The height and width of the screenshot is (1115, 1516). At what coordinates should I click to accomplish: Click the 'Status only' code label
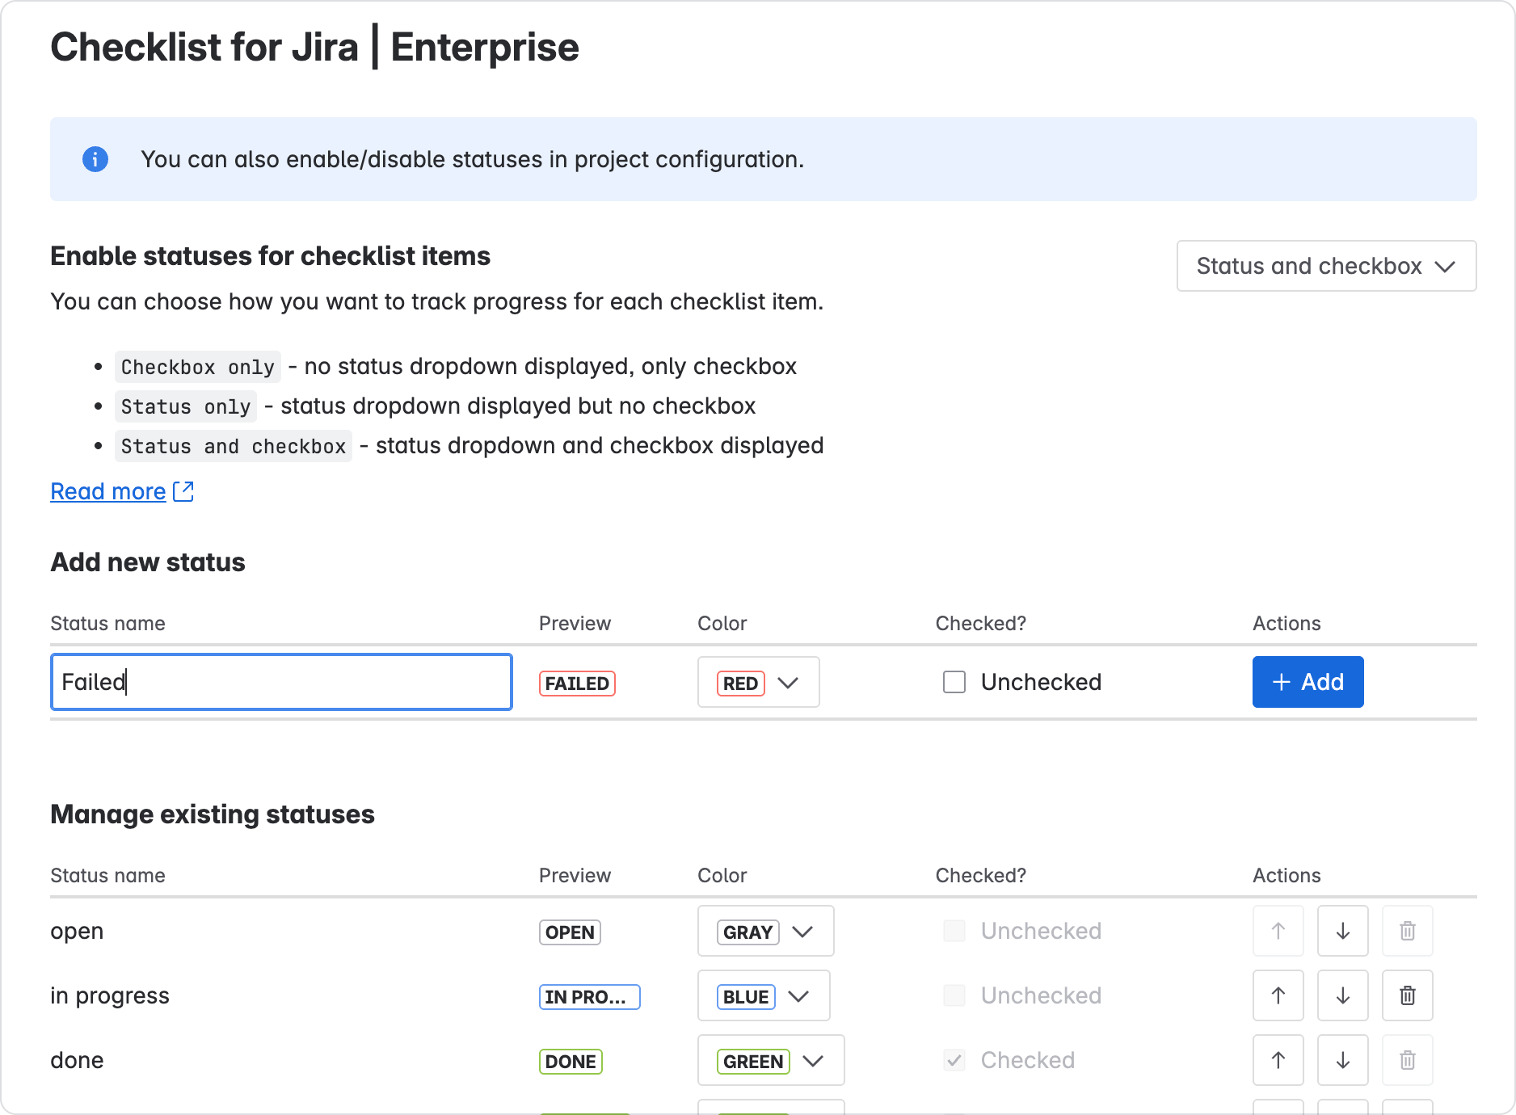186,406
